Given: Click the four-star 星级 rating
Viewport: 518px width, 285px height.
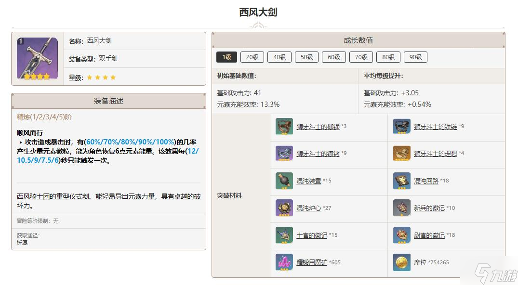Looking at the screenshot, I should point(101,78).
